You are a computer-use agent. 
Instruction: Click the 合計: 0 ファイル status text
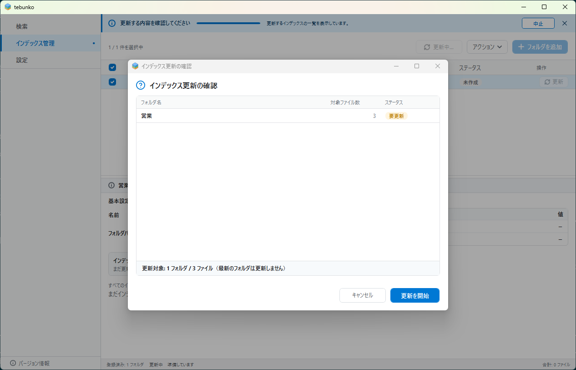pos(556,365)
